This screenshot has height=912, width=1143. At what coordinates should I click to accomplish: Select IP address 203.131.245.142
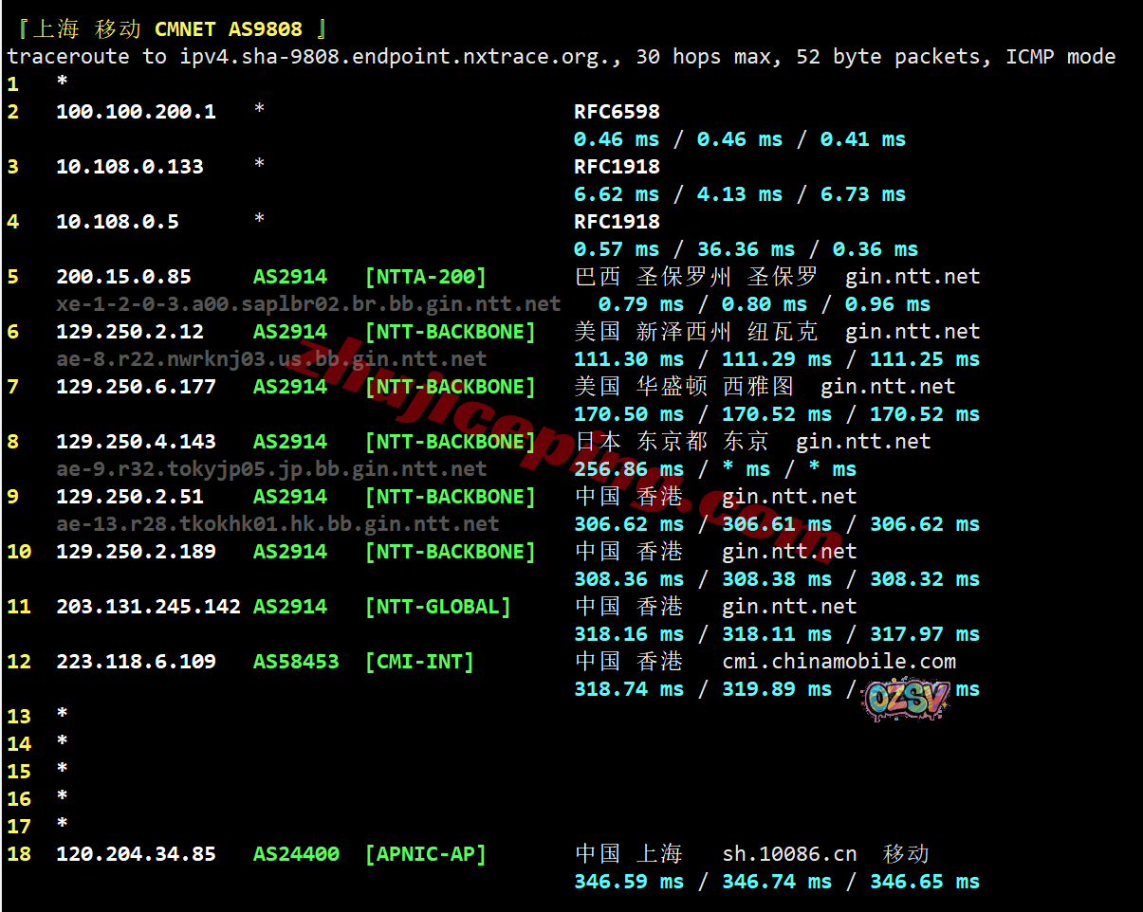pos(148,607)
